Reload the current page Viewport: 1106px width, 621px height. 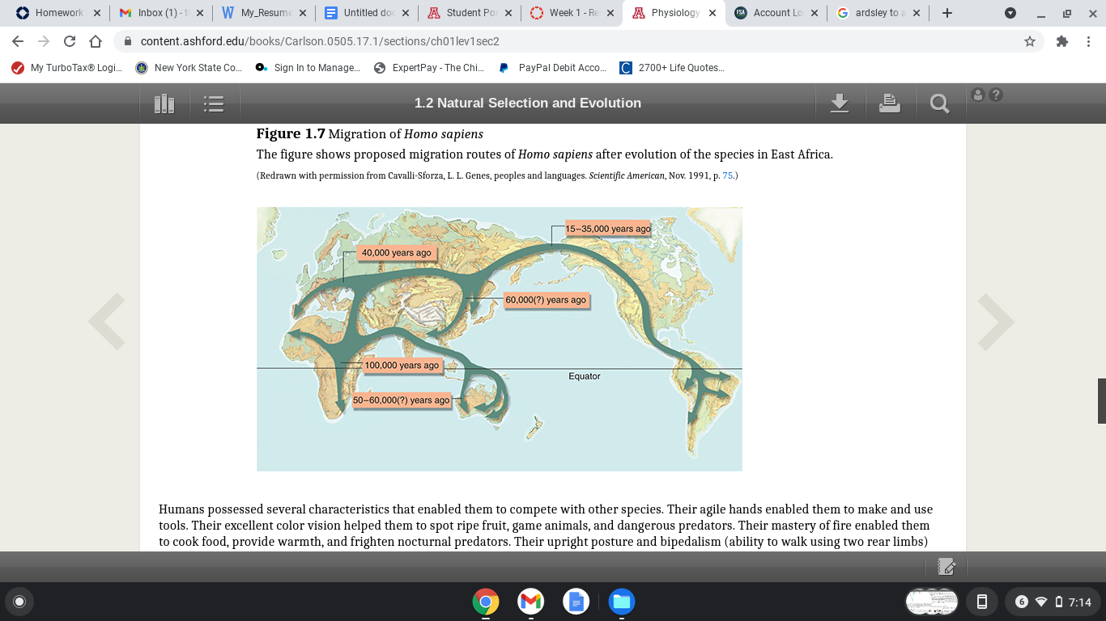[x=70, y=41]
